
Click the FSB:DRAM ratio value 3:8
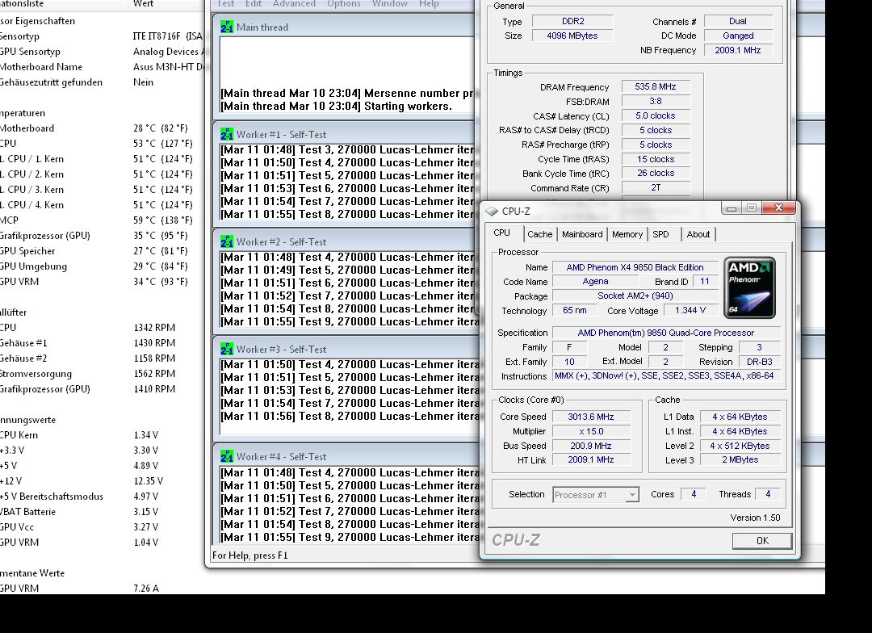click(x=656, y=101)
